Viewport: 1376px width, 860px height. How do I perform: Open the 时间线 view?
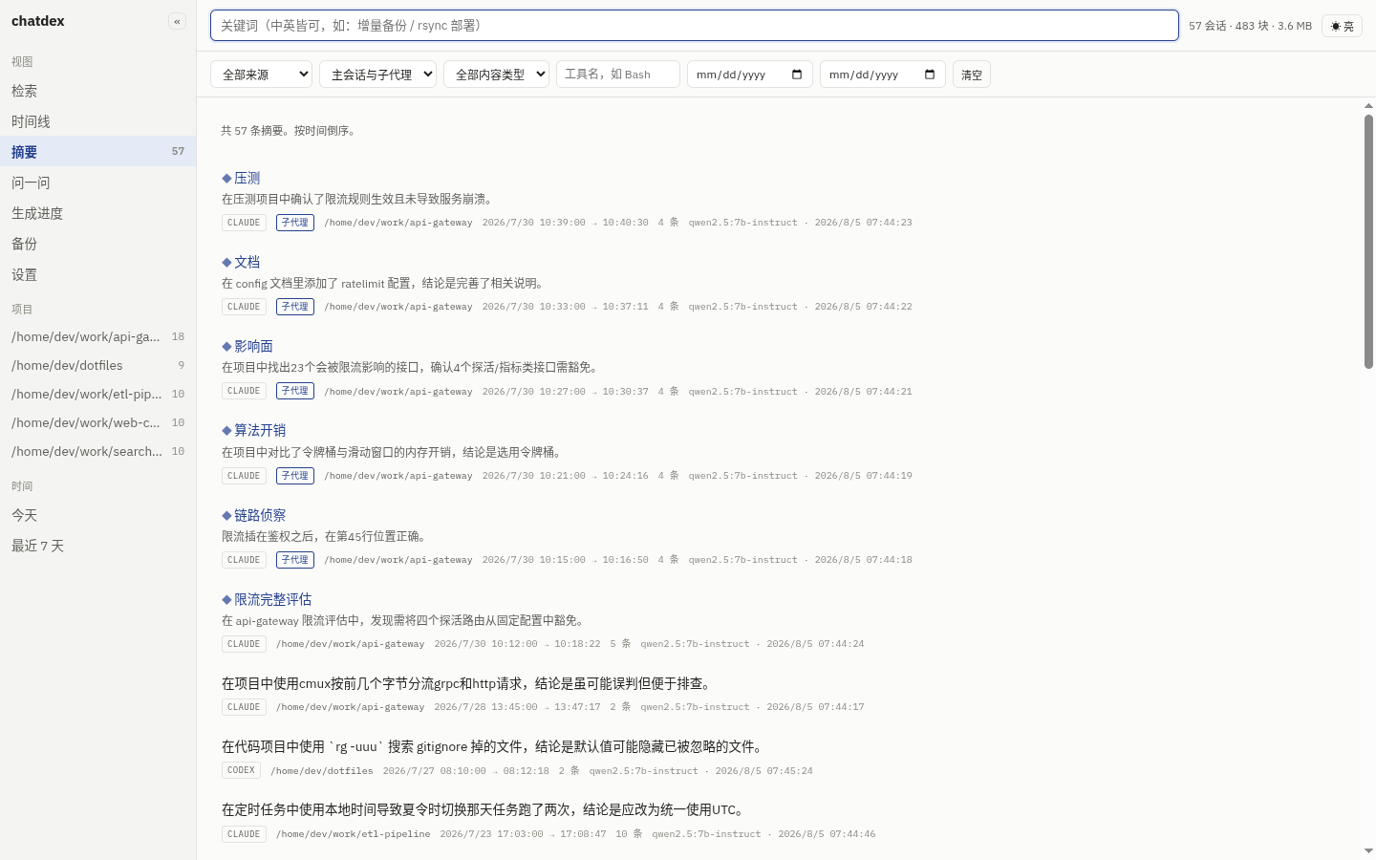[x=97, y=121]
